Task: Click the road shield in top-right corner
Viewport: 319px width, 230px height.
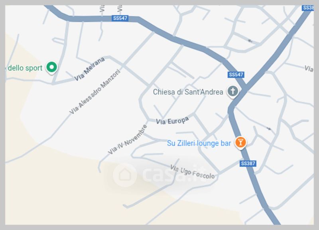Action: tap(307, 8)
